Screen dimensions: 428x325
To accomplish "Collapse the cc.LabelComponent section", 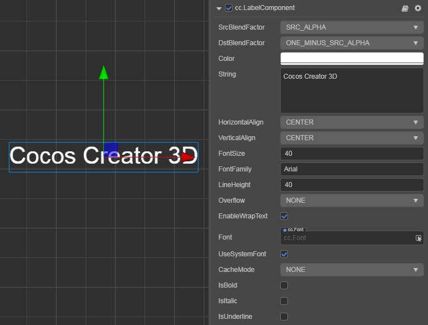I will [x=219, y=8].
